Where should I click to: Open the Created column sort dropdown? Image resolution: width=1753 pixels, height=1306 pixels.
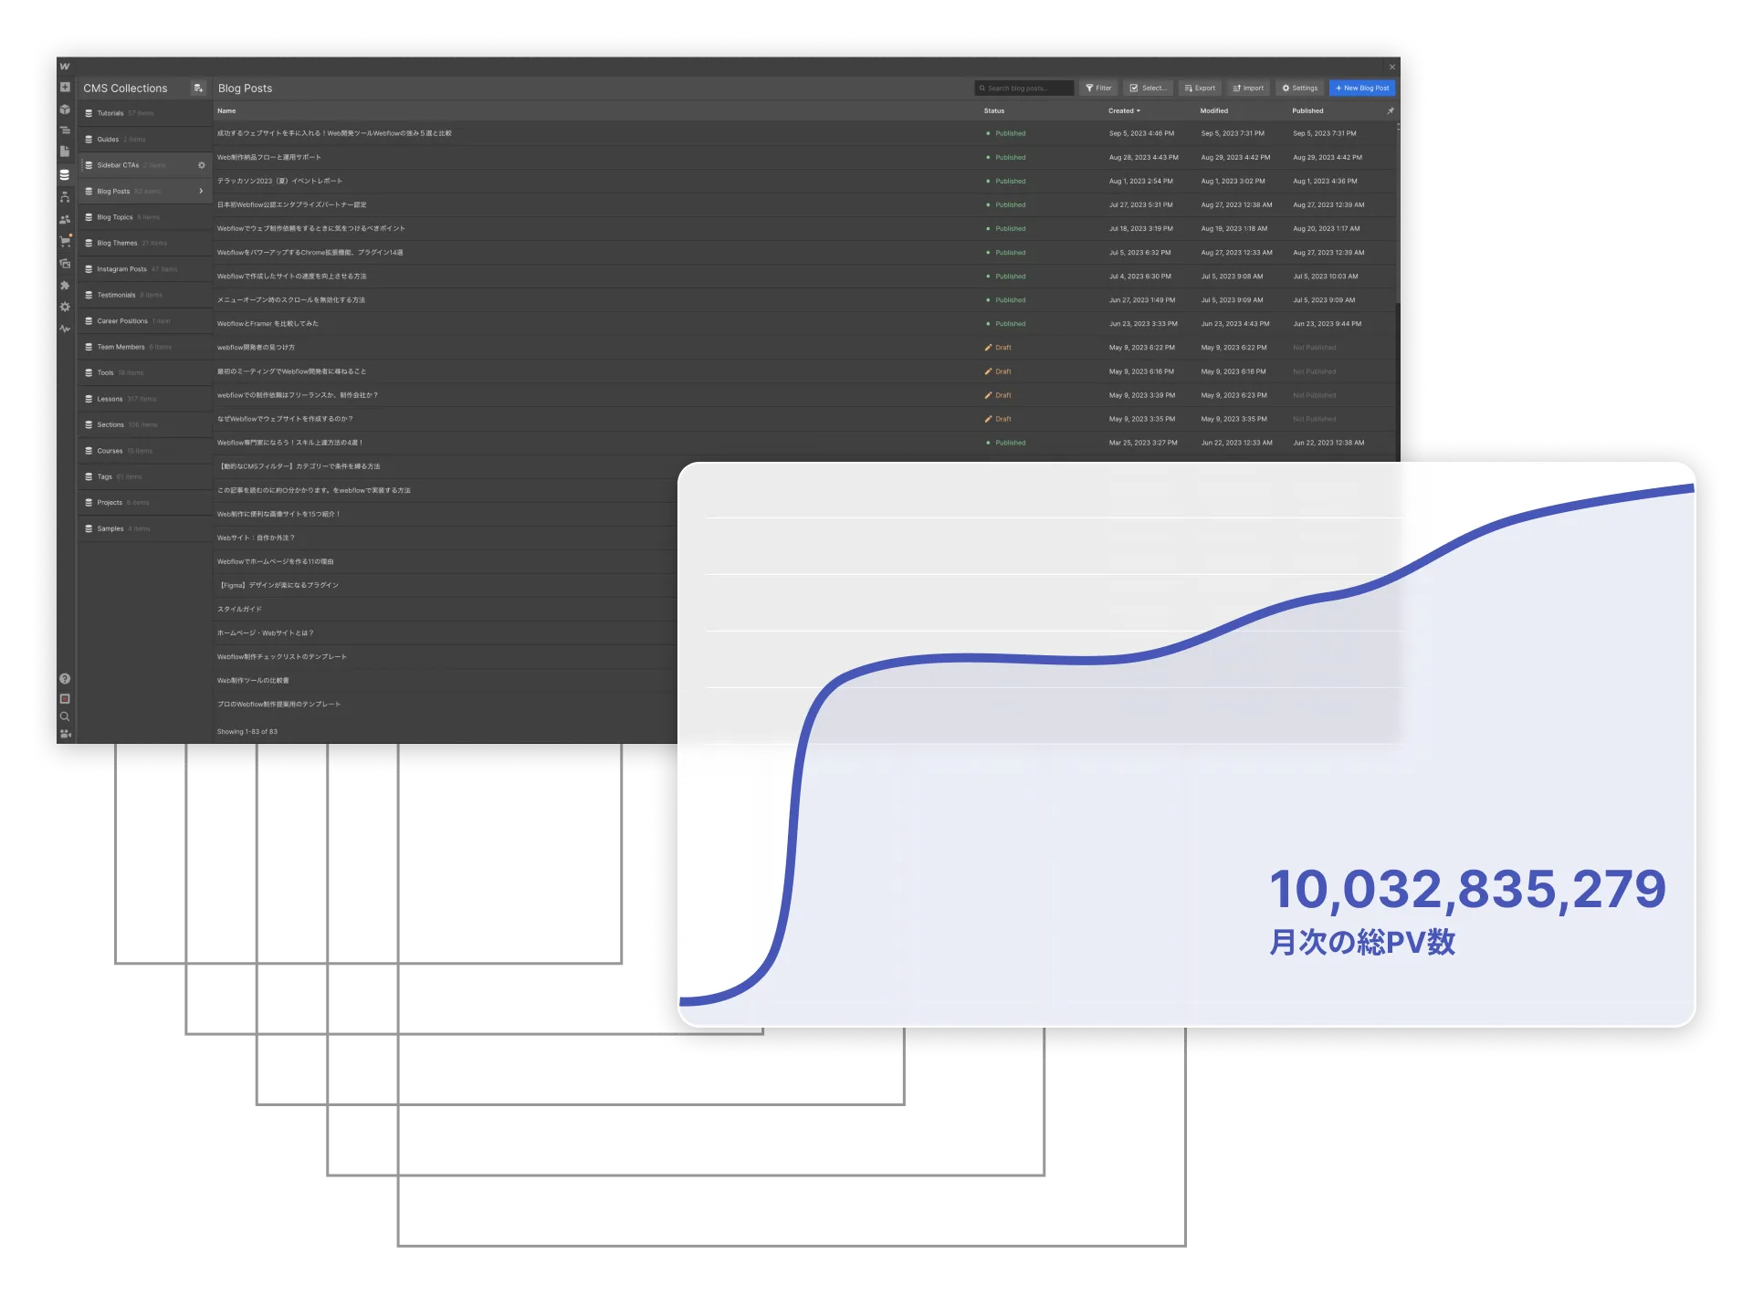click(x=1126, y=110)
